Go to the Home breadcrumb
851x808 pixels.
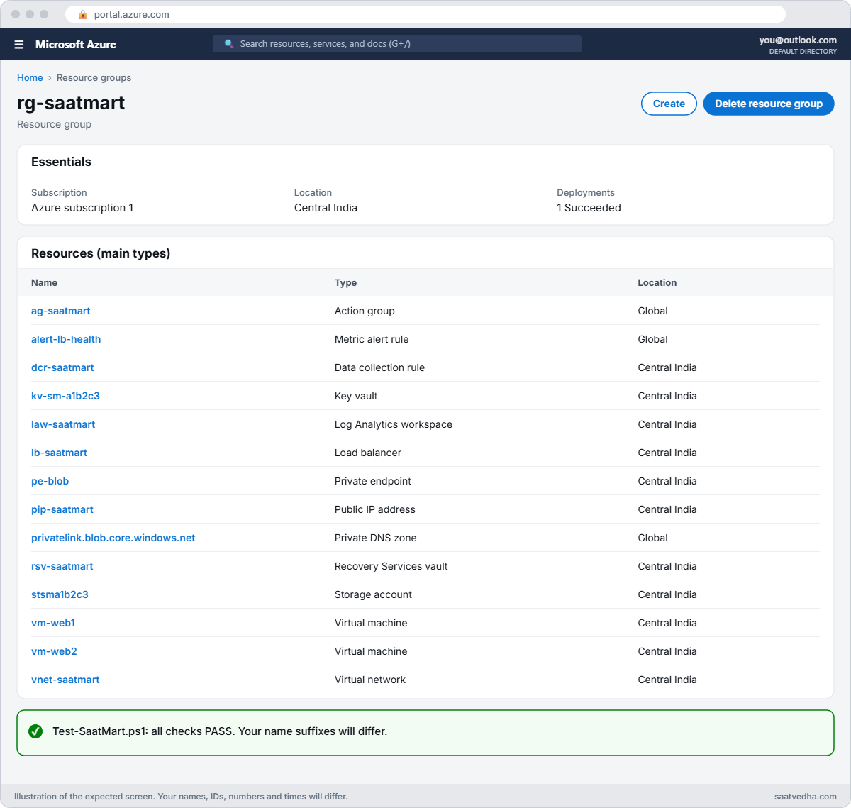point(30,78)
